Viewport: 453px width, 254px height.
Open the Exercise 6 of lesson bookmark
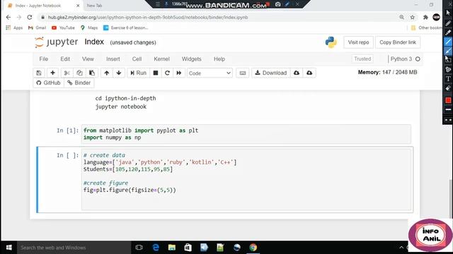pos(126,28)
